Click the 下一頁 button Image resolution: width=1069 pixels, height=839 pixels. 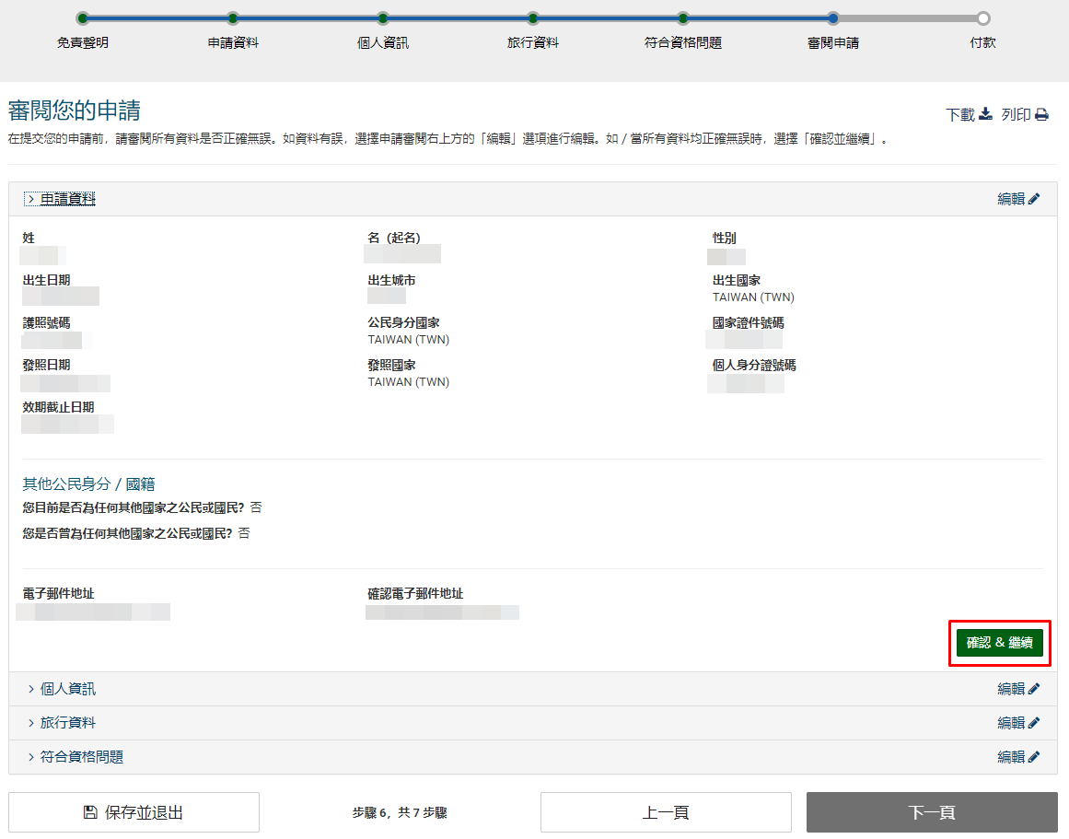click(x=932, y=812)
